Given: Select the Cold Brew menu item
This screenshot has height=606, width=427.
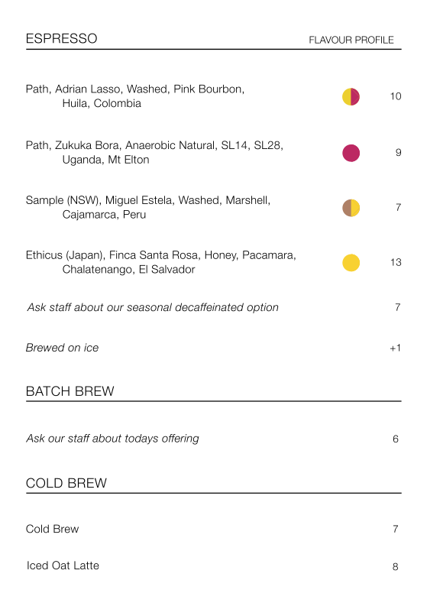Looking at the screenshot, I should coord(52,529).
